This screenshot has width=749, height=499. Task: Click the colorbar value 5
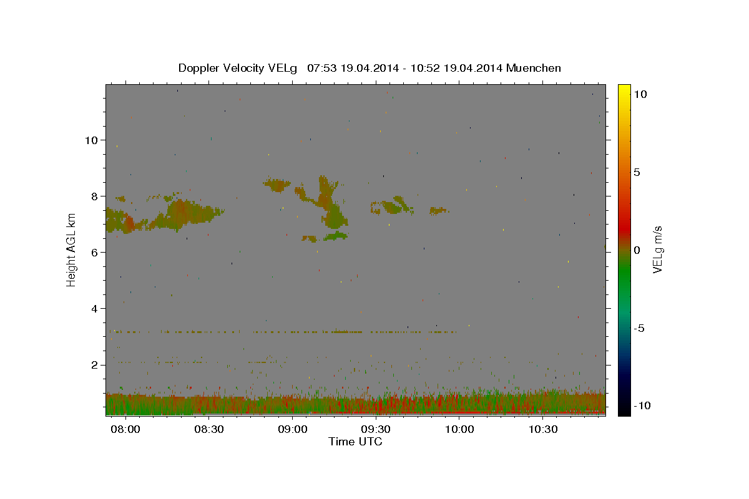637,172
